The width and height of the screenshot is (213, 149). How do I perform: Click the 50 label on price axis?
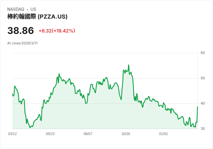[x=203, y=78]
